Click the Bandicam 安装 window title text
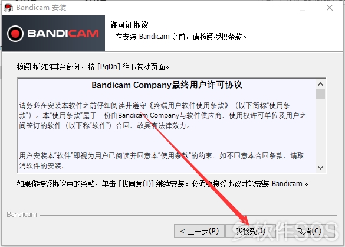 click(41, 8)
